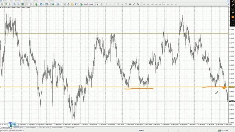The width and height of the screenshot is (235, 132).
Task: Zoom out on the chart
Action: 18,4
